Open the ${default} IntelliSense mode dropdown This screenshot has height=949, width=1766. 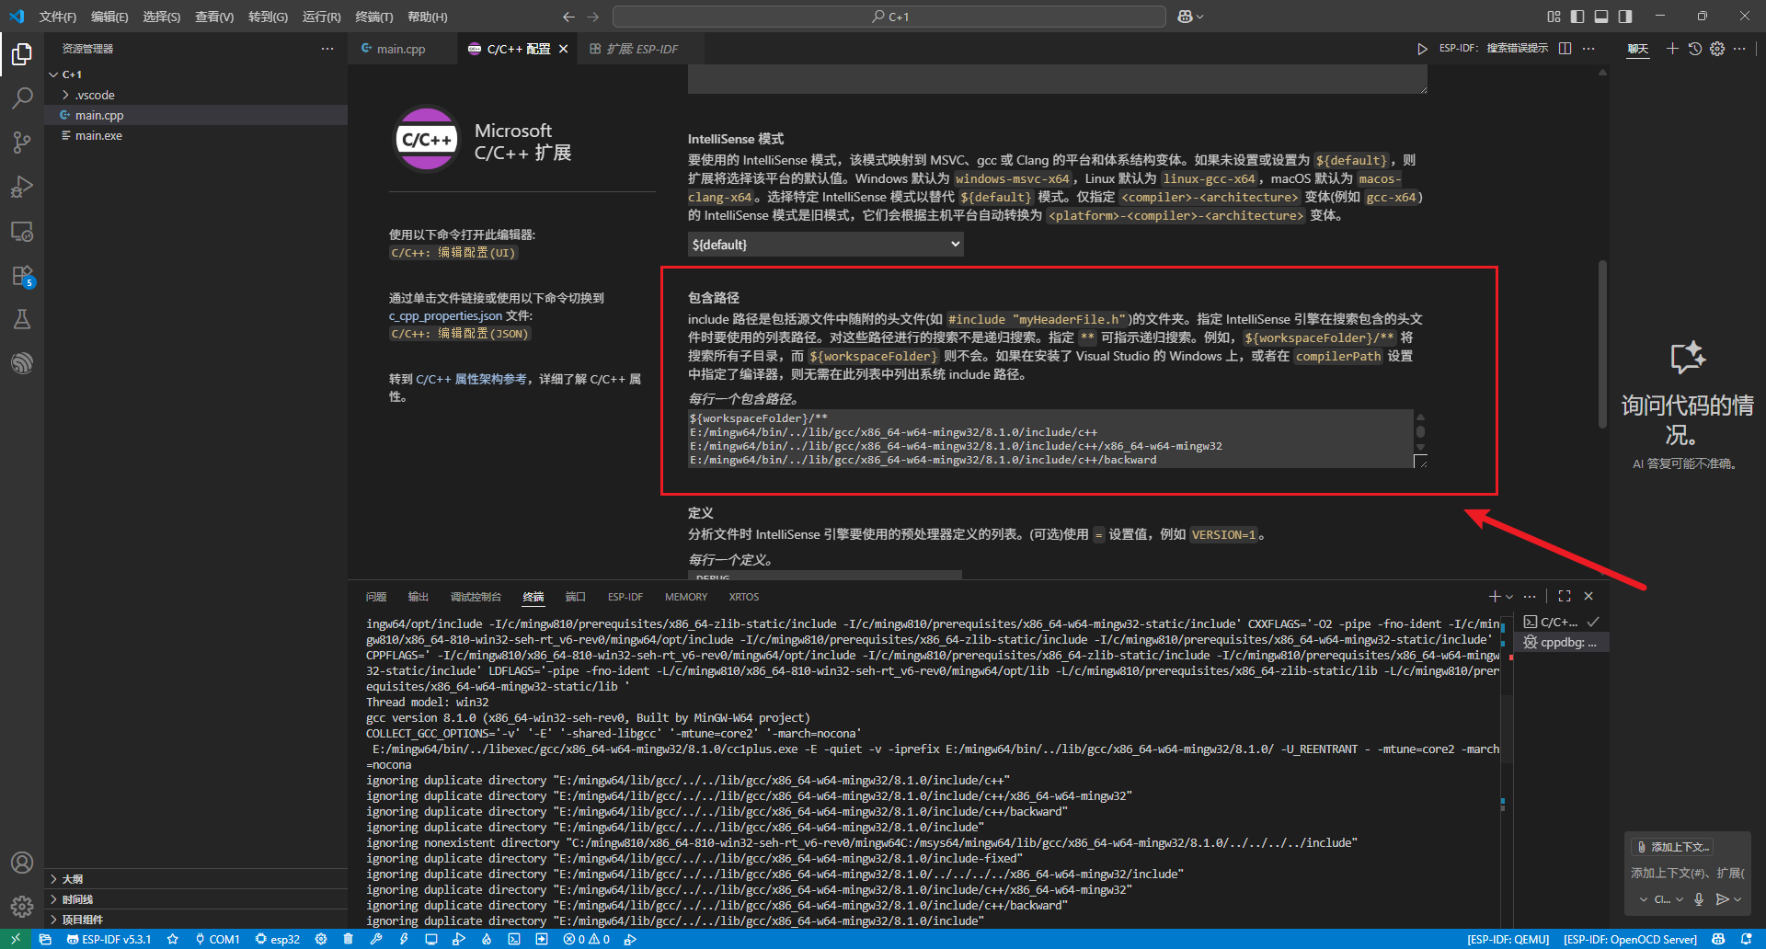point(824,244)
